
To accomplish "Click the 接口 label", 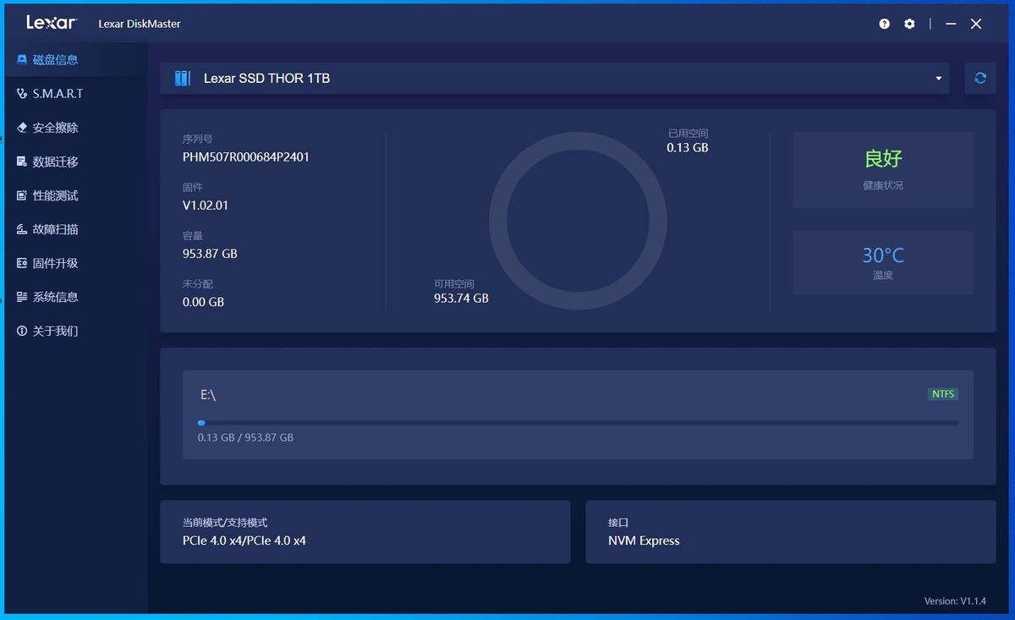I will [618, 523].
